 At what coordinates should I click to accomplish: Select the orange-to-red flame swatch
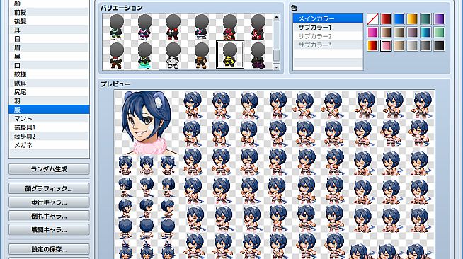tap(372, 46)
